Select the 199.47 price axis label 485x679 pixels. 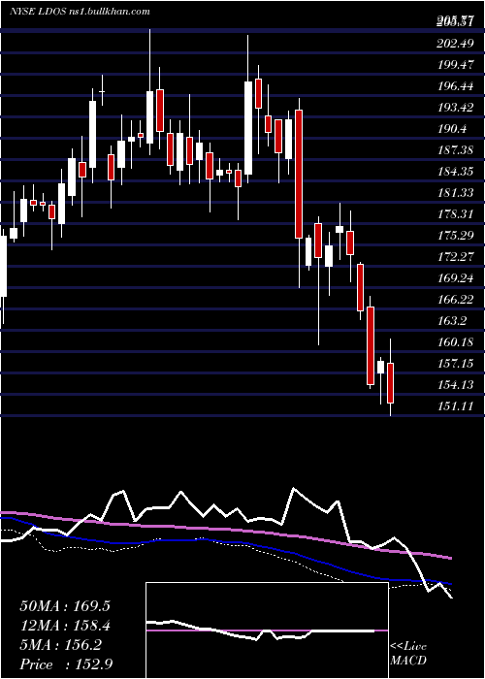click(457, 65)
